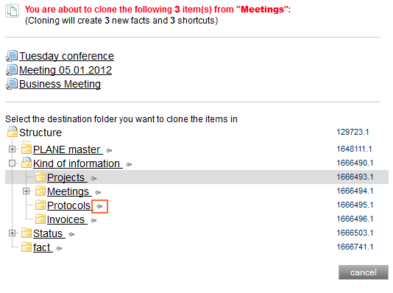Click the arrow icon beside fact folder
This screenshot has width=393, height=293.
(59, 248)
